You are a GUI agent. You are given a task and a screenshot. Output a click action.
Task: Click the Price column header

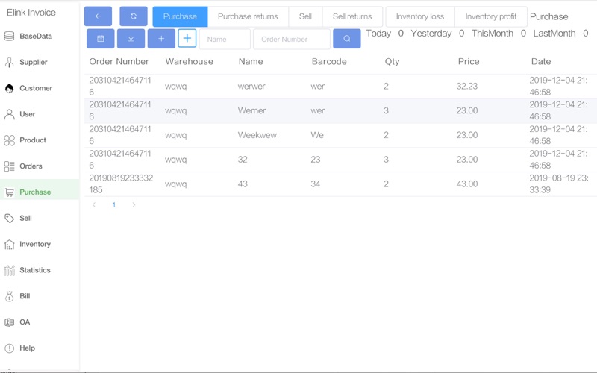coord(469,62)
